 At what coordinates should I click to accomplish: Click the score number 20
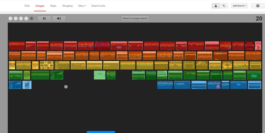pos(259,19)
